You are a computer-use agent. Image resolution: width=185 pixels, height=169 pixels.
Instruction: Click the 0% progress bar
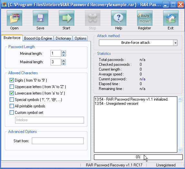138,157
